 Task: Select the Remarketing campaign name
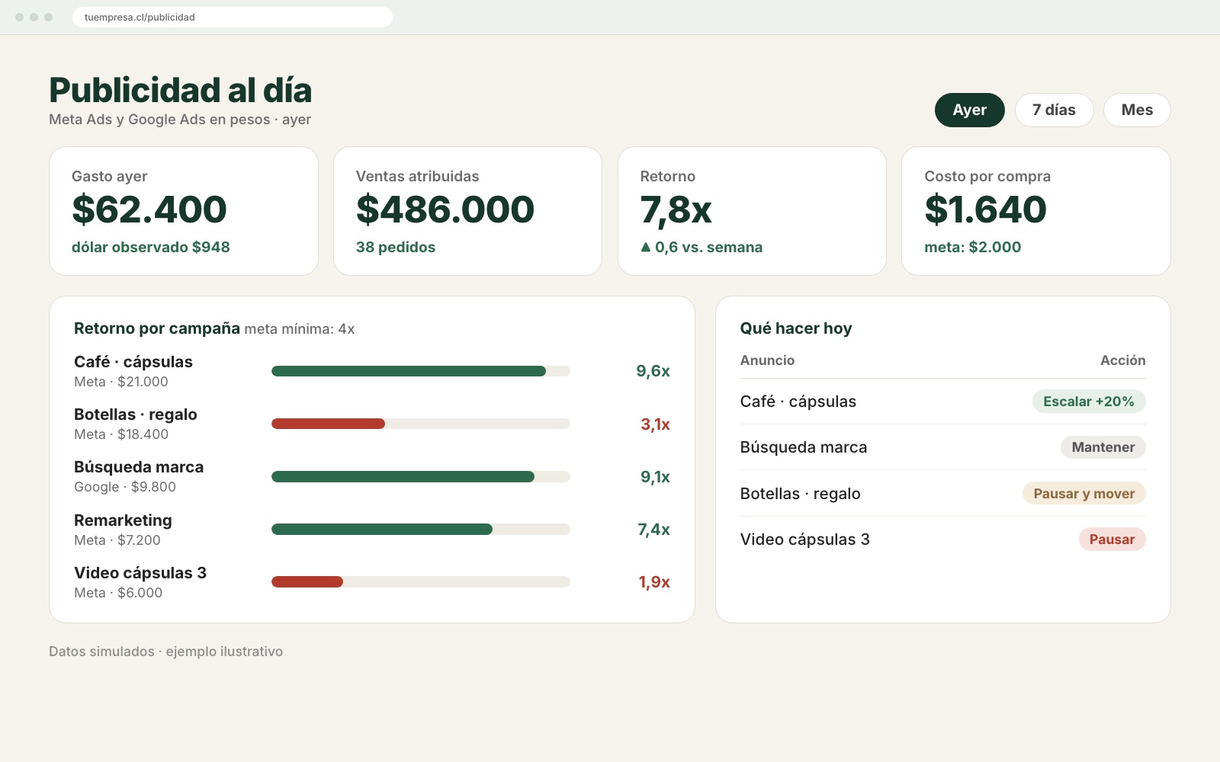(x=123, y=520)
